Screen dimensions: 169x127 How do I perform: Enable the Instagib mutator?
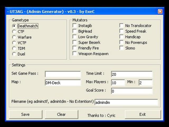pyautogui.click(x=74, y=25)
